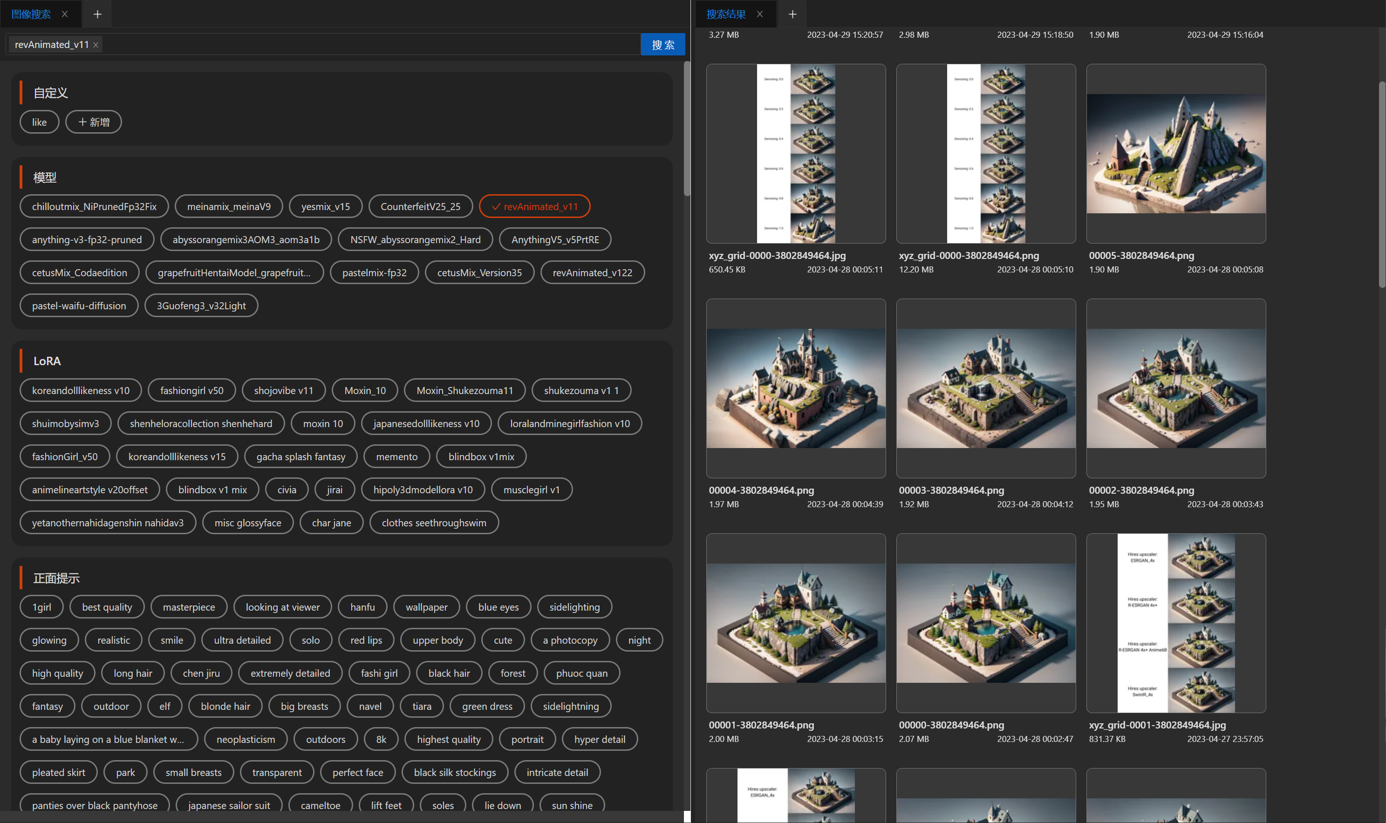Select neoplasticism prompt tag
Viewport: 1386px width, 823px height.
tap(246, 739)
